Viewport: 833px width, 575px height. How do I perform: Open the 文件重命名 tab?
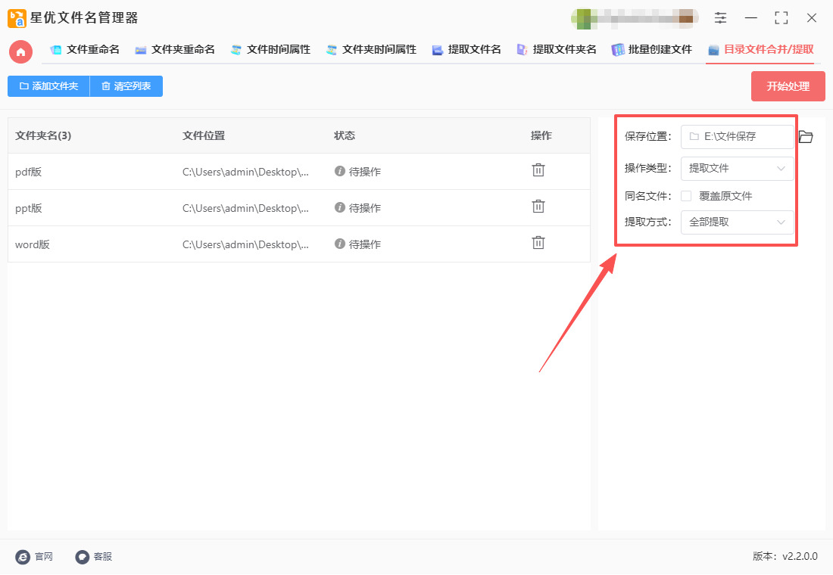coord(85,50)
